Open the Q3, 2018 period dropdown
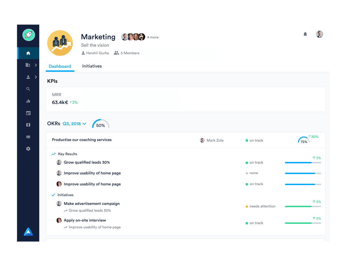Screen dimensions: 355x260 pos(75,124)
